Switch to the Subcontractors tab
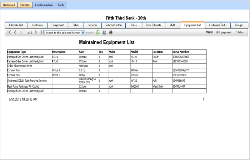250x160 pixels. coord(114,25)
